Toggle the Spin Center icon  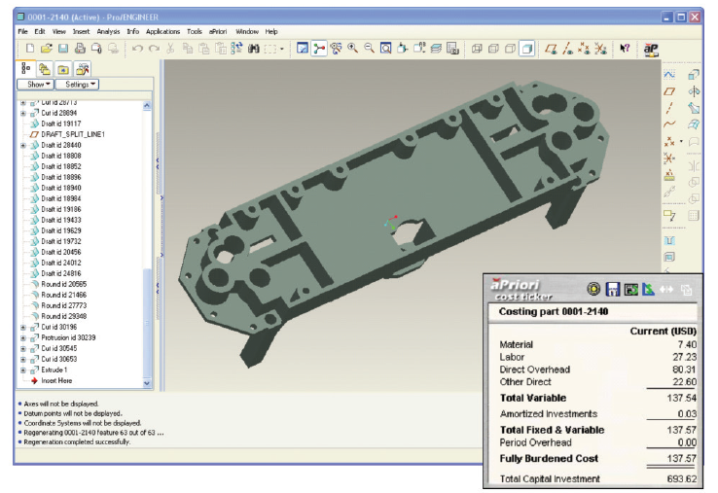click(319, 48)
